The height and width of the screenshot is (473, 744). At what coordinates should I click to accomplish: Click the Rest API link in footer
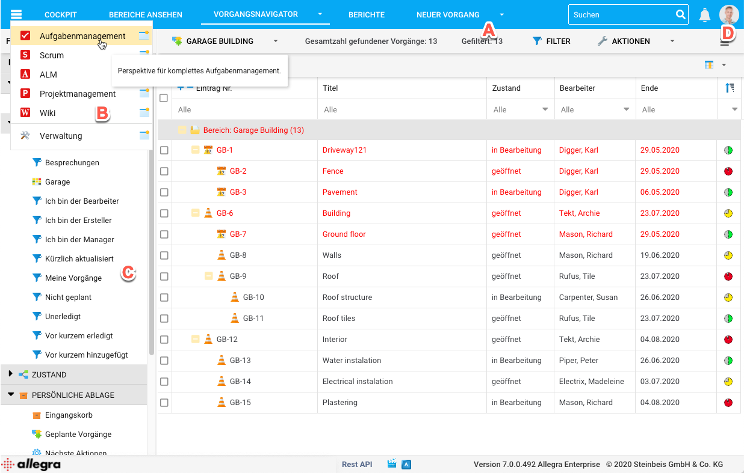(357, 465)
